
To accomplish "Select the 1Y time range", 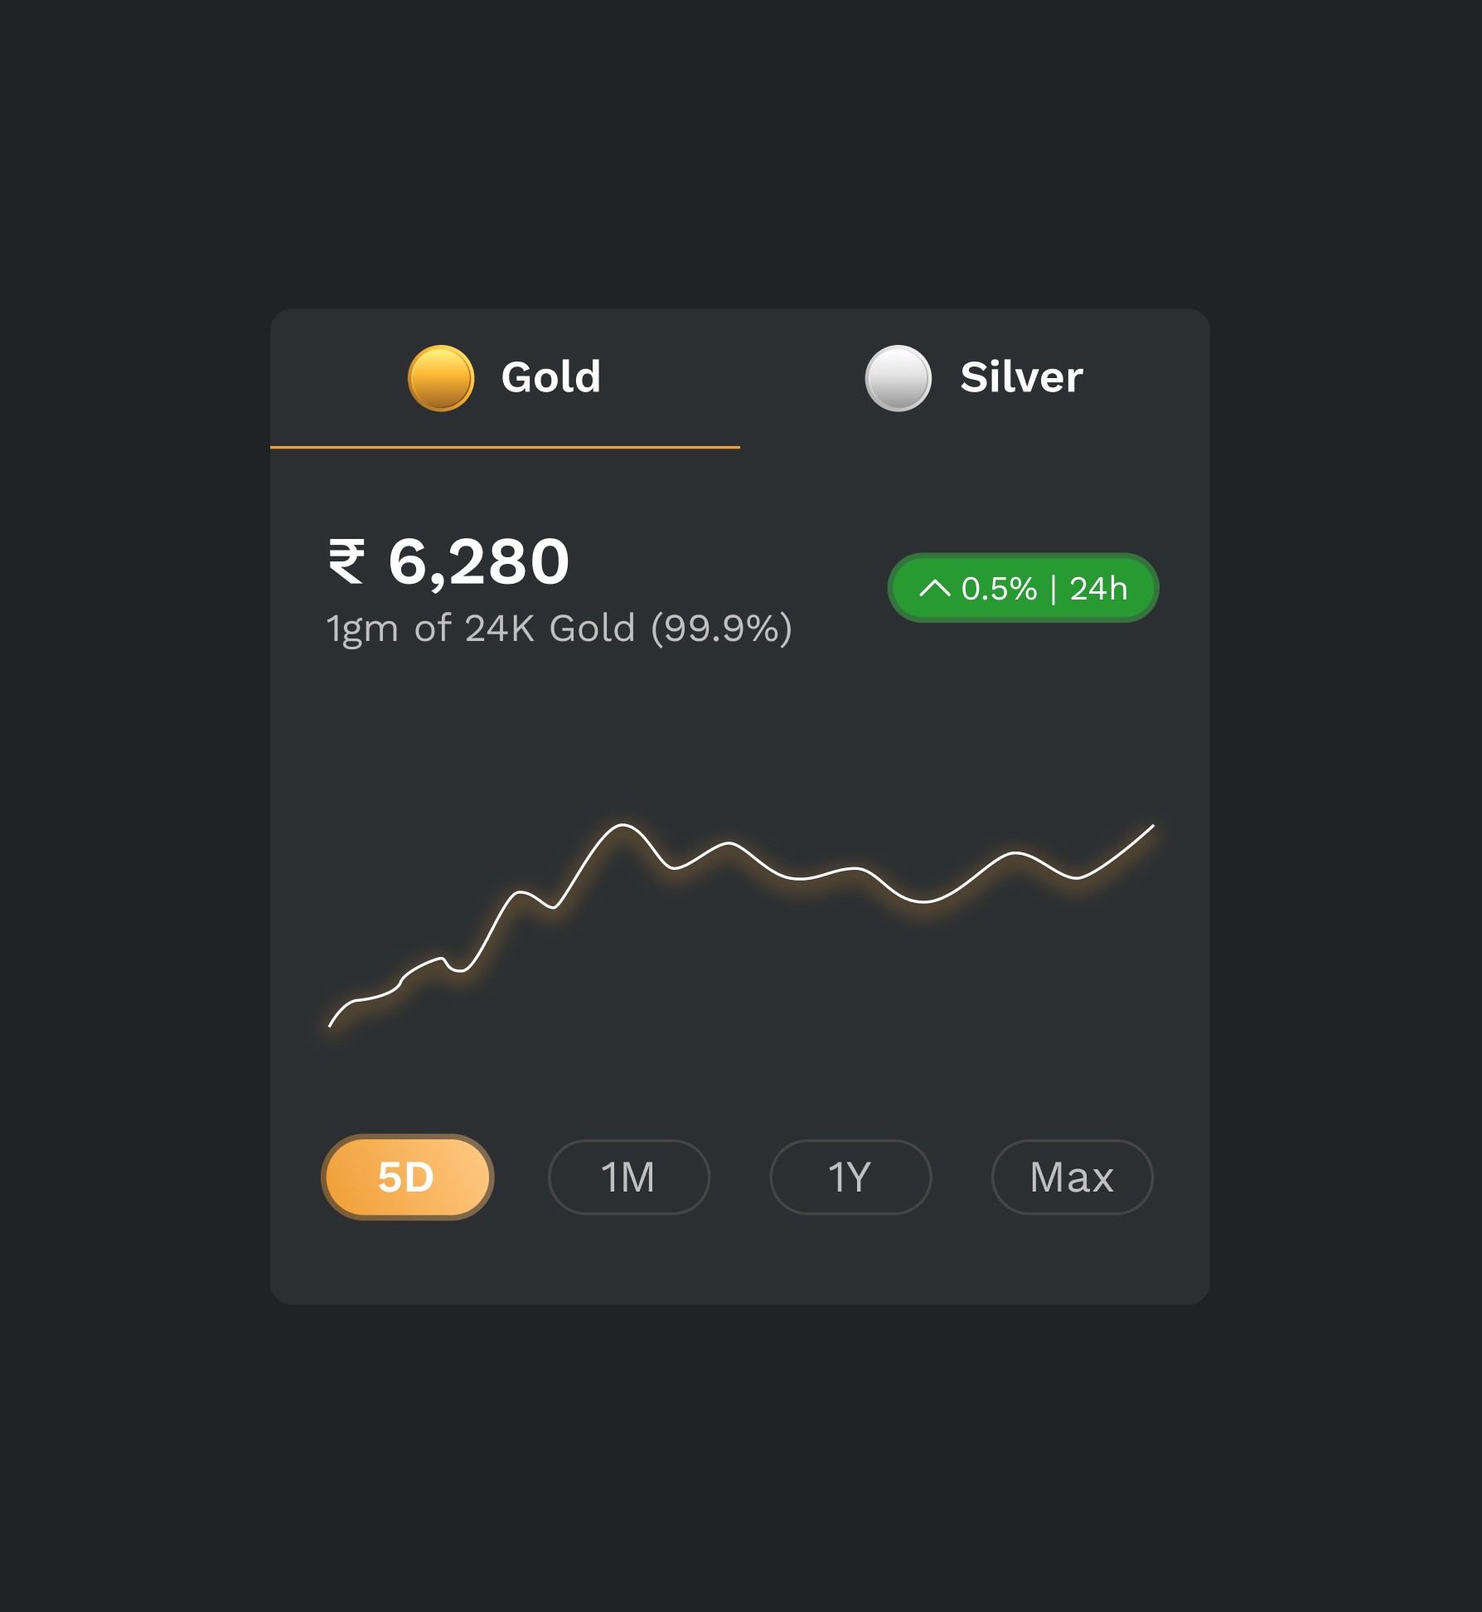I will (x=850, y=1177).
